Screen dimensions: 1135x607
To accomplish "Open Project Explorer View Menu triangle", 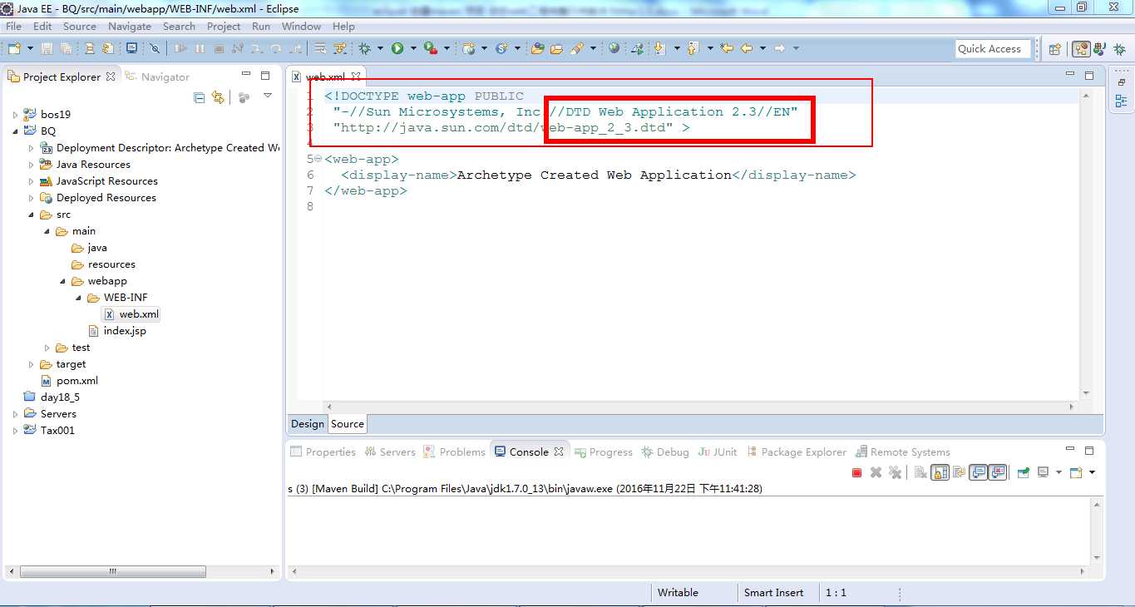I will 267,96.
